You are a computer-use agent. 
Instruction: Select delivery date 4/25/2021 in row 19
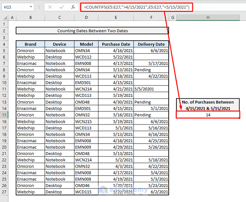[151, 141]
